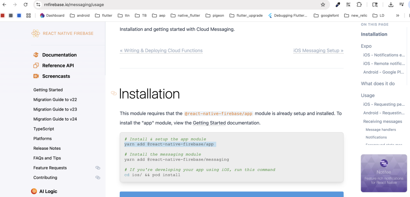Viewport: 410px width, 197px height.
Task: Open the ttn bookmark folder
Action: 124,16
